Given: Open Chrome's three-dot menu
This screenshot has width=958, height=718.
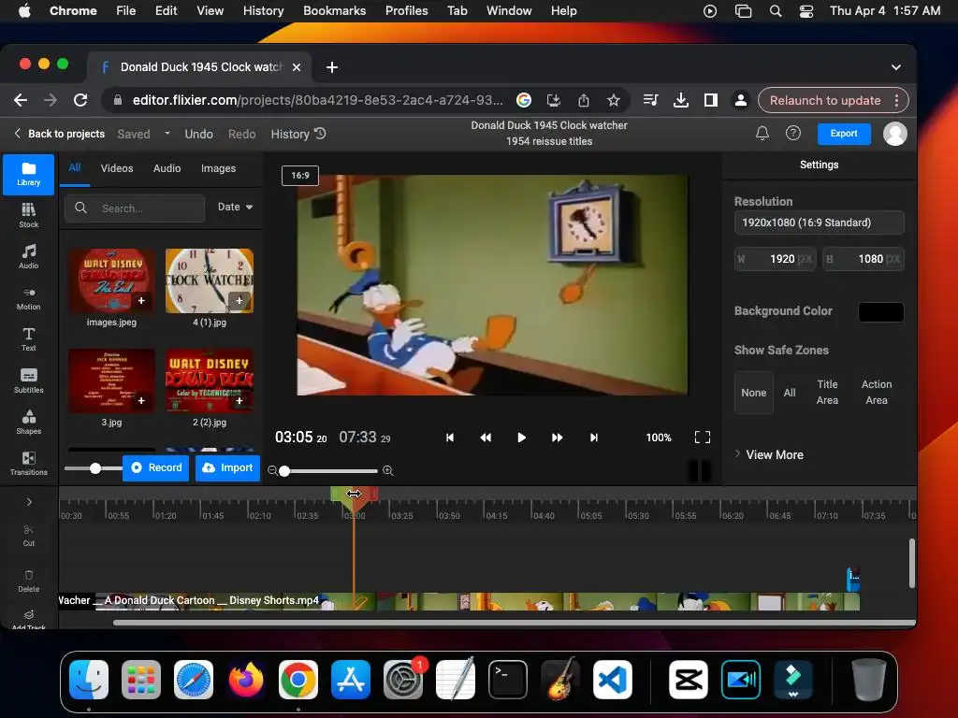Looking at the screenshot, I should [x=896, y=100].
